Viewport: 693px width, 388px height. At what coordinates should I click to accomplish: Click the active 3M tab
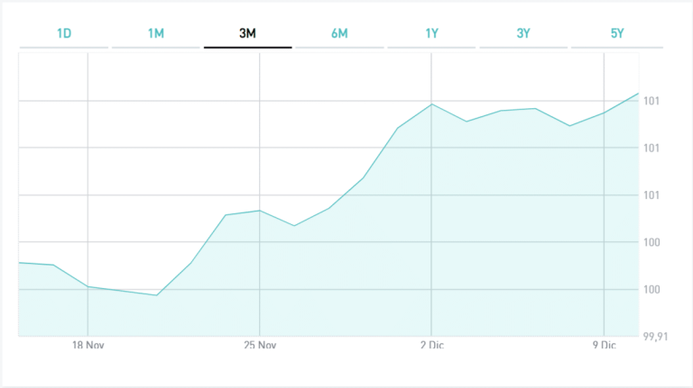(x=248, y=33)
